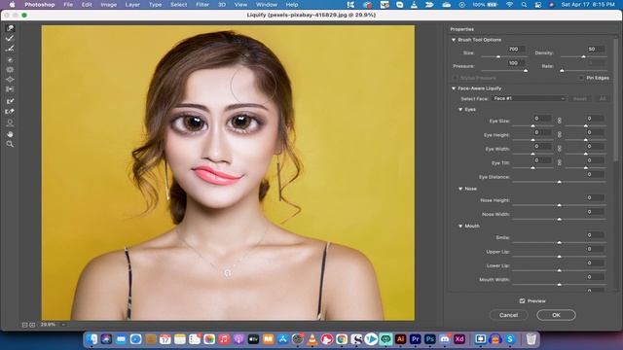Screen dimensions: 623x350
Task: Open the Music app from the Dock
Action: (224, 339)
